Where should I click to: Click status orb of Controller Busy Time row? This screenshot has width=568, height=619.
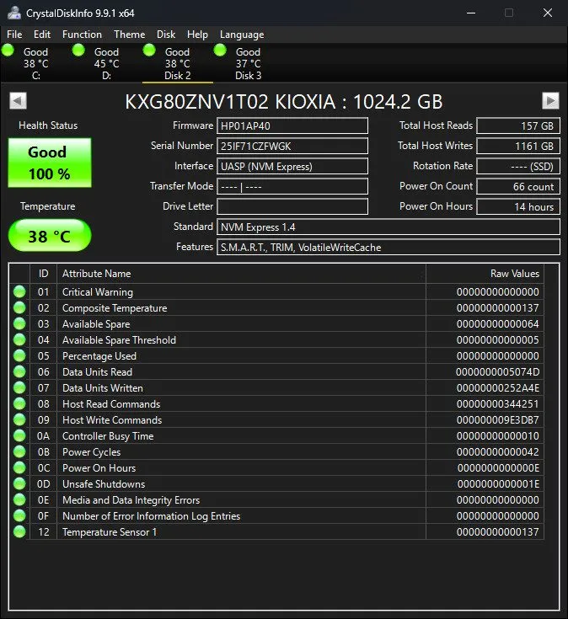tap(19, 435)
